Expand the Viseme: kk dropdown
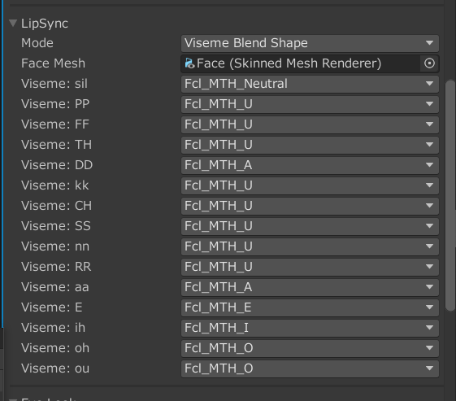Viewport: 456px width, 401px height. click(310, 185)
